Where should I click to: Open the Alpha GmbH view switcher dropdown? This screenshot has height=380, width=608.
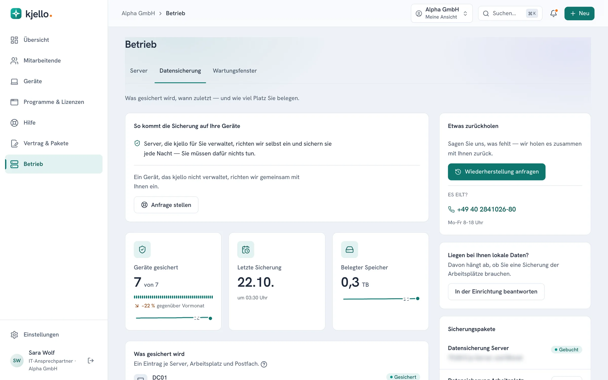point(442,13)
